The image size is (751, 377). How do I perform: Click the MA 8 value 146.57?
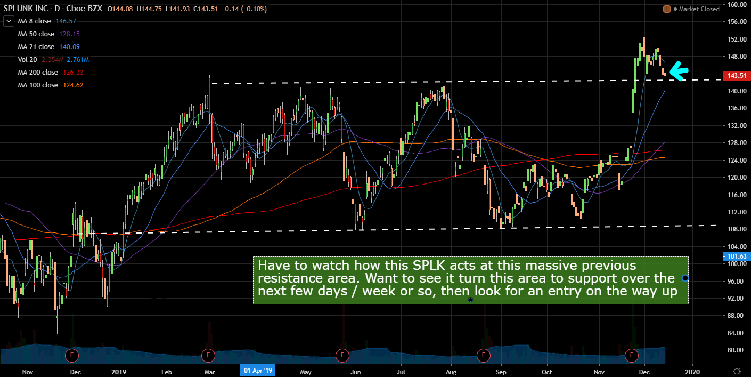click(x=66, y=21)
